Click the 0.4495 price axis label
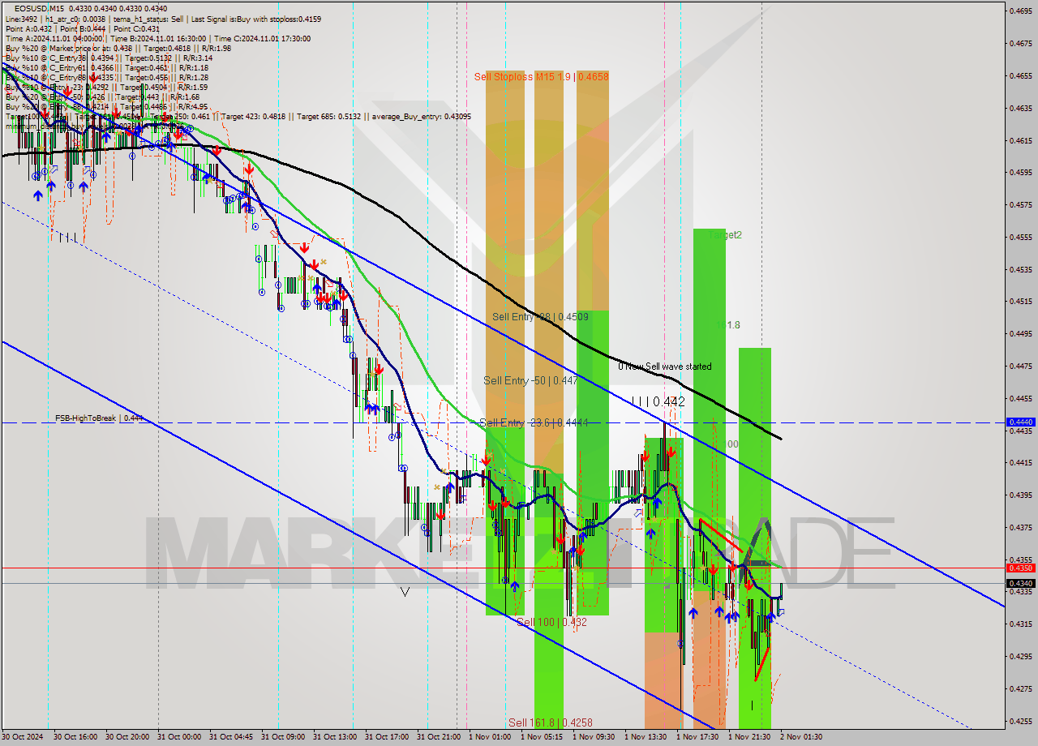Image resolution: width=1038 pixels, height=746 pixels. click(1019, 333)
